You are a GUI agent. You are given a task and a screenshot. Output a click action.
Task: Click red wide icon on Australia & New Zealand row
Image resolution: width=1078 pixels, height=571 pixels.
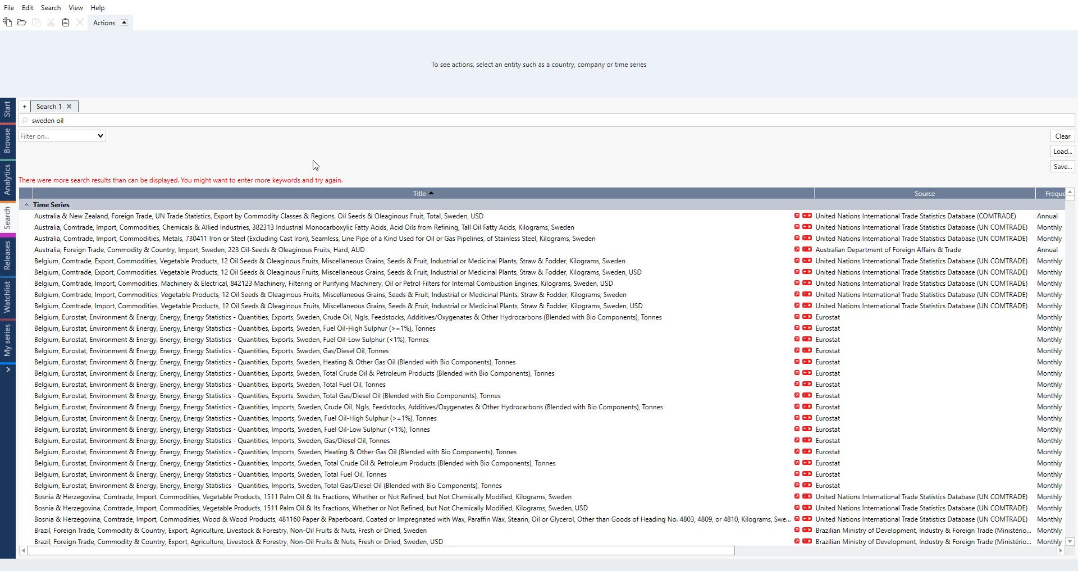(x=807, y=216)
